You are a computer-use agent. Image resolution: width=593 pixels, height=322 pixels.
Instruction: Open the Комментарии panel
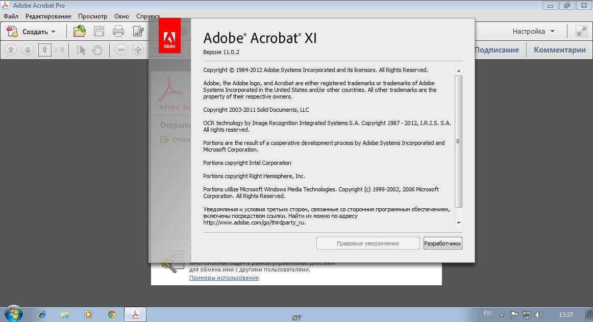click(559, 50)
